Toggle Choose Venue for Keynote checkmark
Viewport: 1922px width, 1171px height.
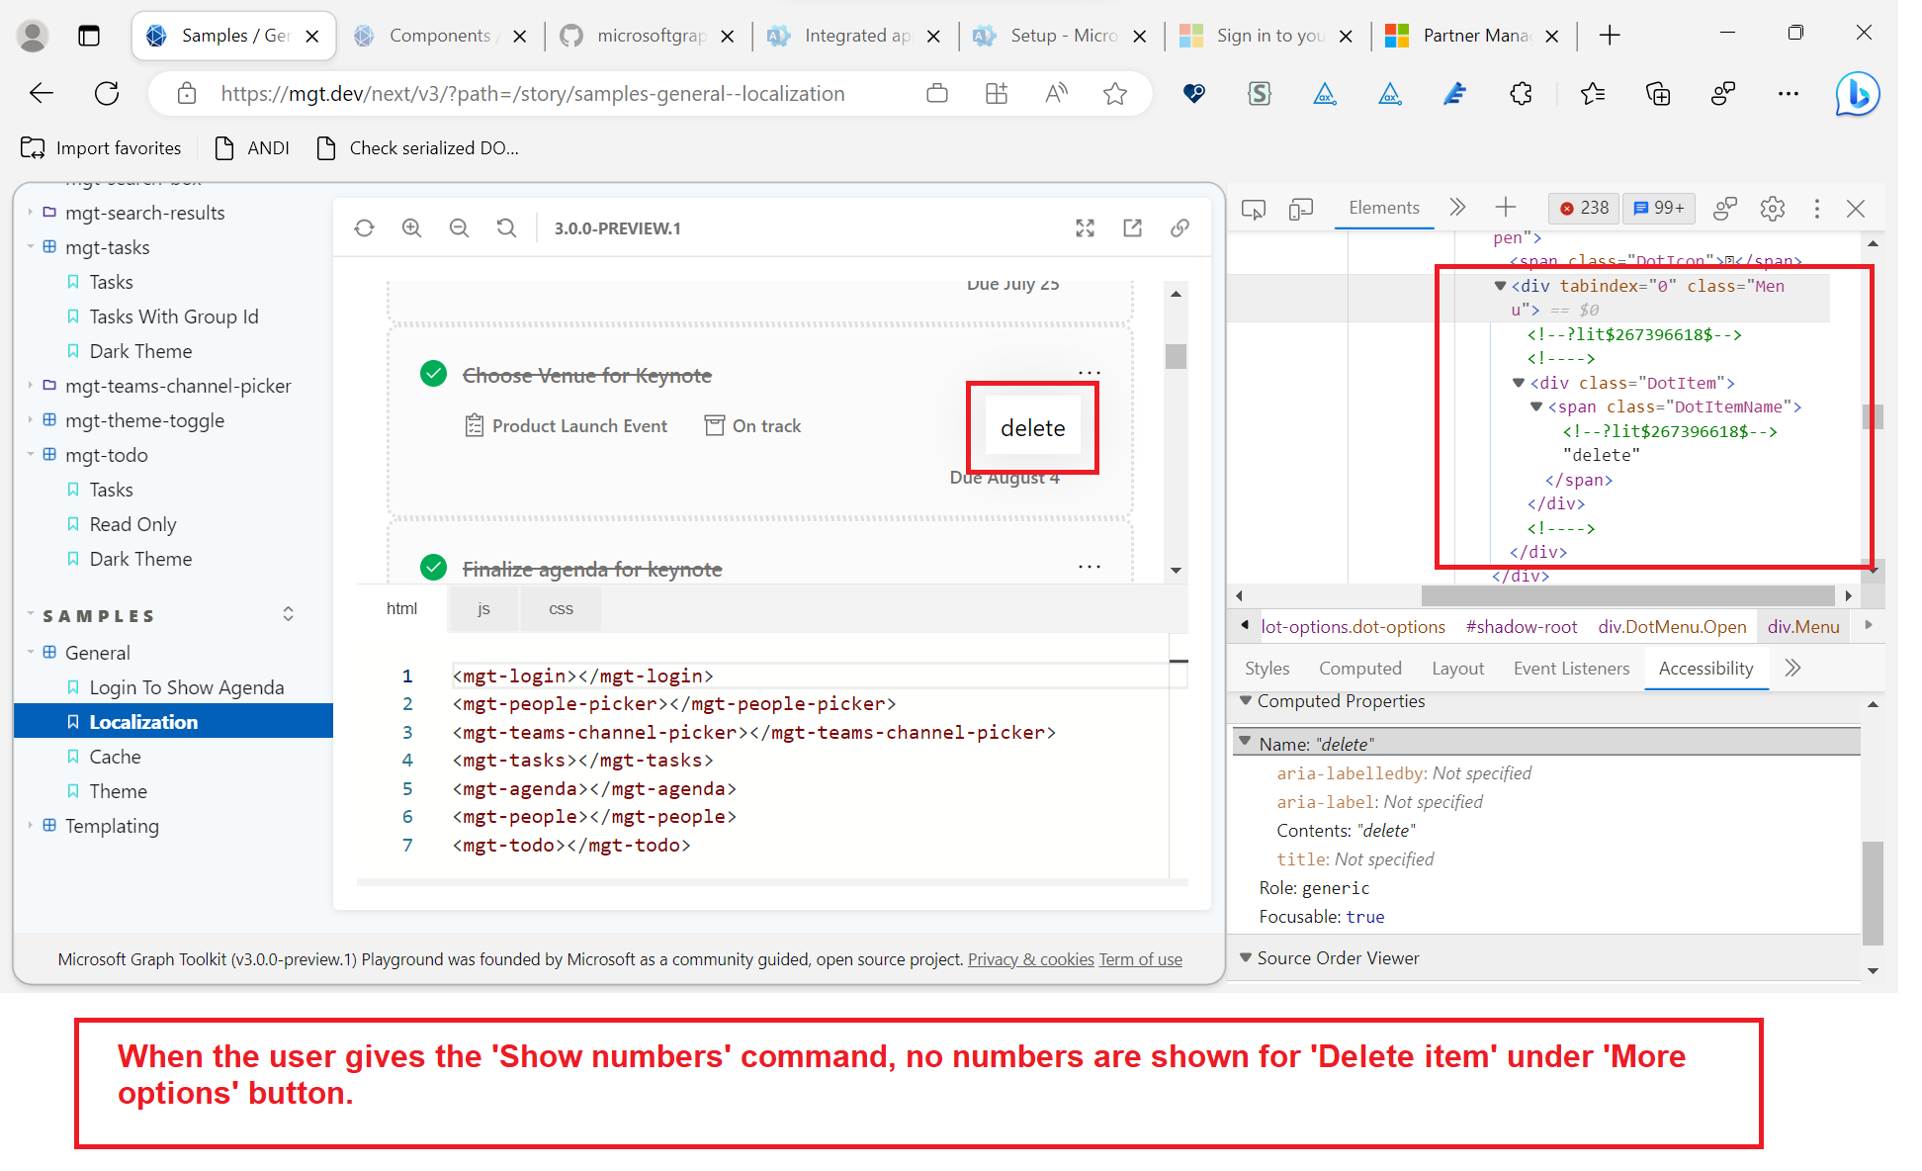tap(433, 374)
